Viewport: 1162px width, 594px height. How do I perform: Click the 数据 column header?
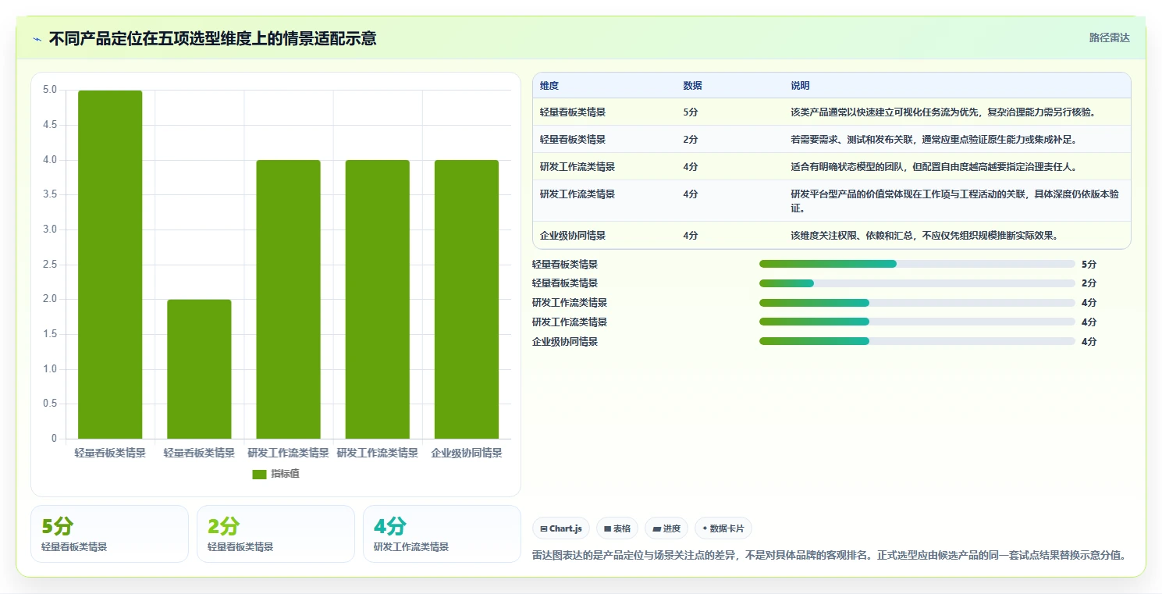[x=692, y=86]
